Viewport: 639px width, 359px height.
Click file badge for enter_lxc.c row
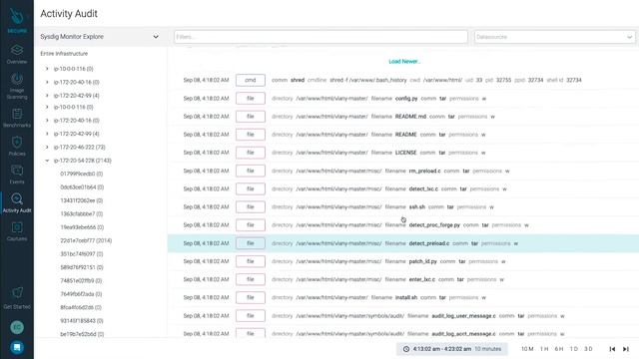[x=251, y=279]
